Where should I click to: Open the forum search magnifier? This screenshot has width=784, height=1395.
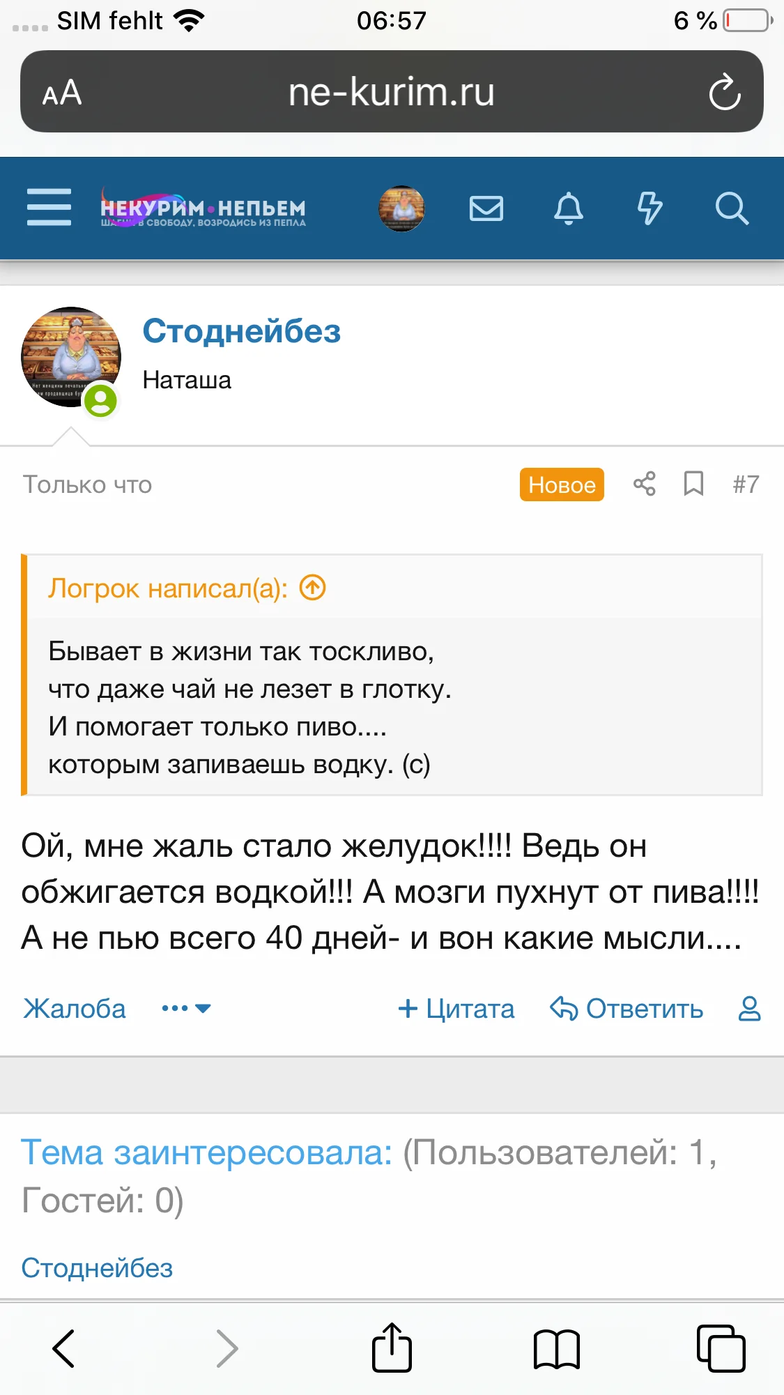(732, 208)
